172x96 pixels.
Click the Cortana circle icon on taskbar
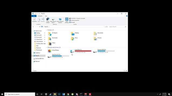[37, 94]
